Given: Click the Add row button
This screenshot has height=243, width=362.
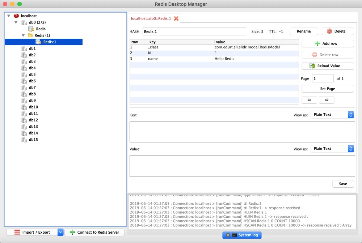Looking at the screenshot, I should click(x=327, y=43).
